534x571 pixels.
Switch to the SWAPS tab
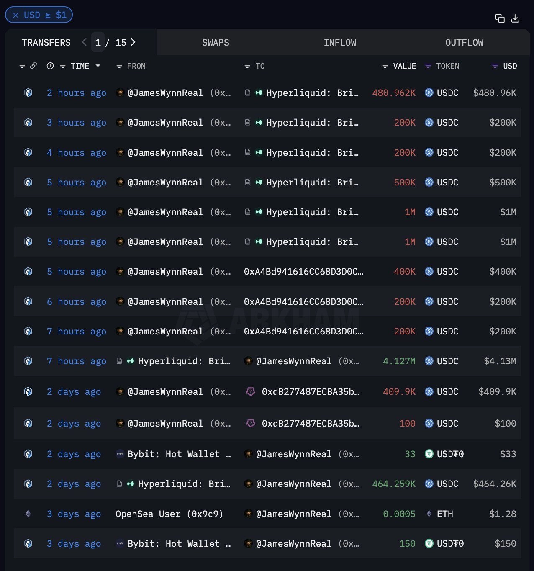coord(216,43)
